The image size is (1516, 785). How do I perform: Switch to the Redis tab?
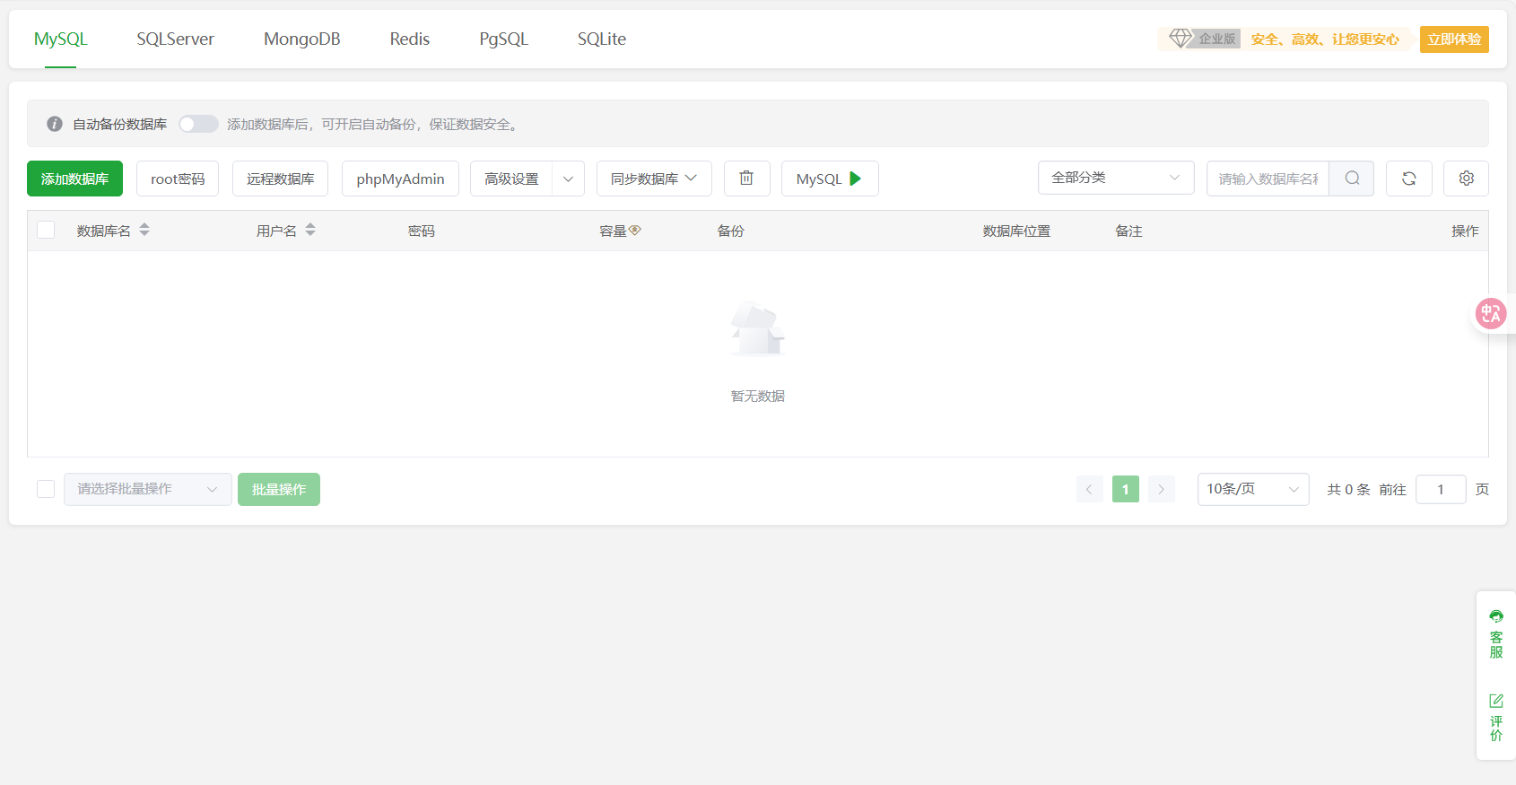[x=409, y=39]
